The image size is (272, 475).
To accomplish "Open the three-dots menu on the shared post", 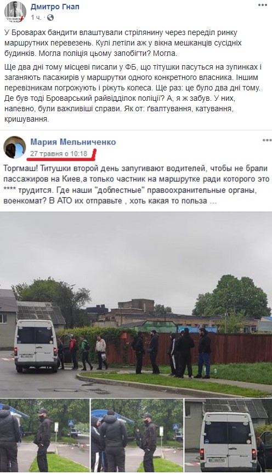I will [x=267, y=140].
